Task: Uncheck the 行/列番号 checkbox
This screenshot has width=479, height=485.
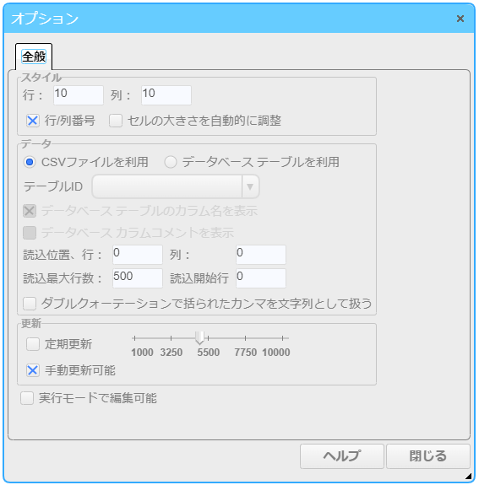Action: point(33,121)
